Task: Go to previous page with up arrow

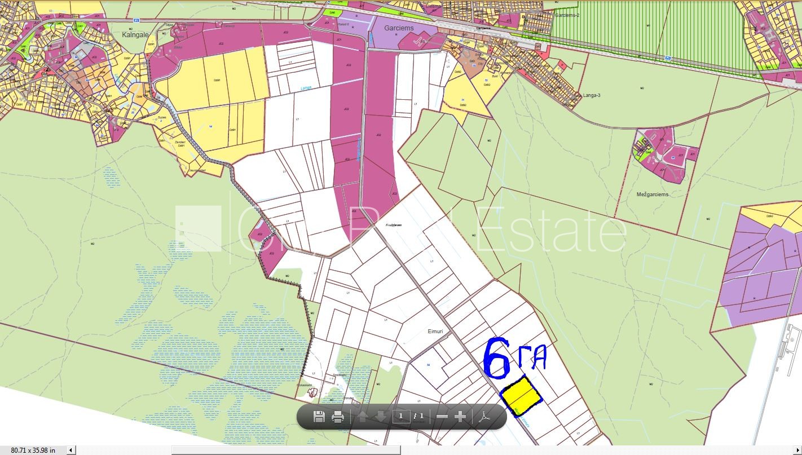Action: [363, 417]
